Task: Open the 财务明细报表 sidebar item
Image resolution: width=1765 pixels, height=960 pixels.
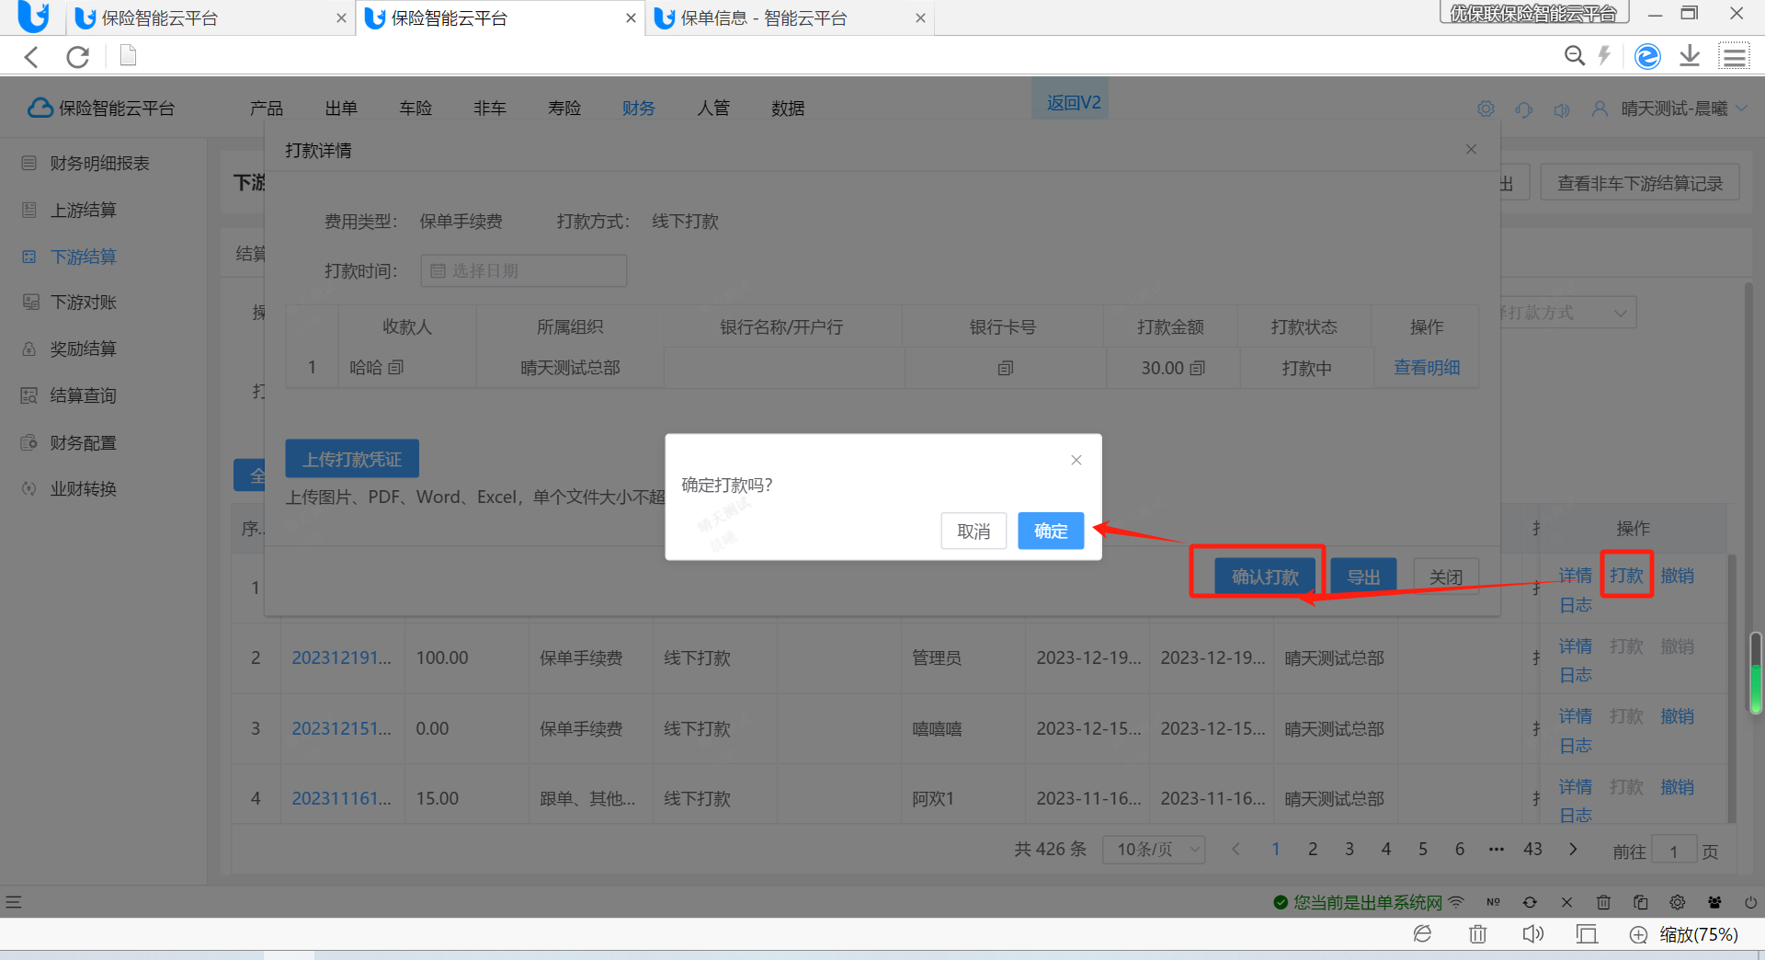Action: point(99,164)
